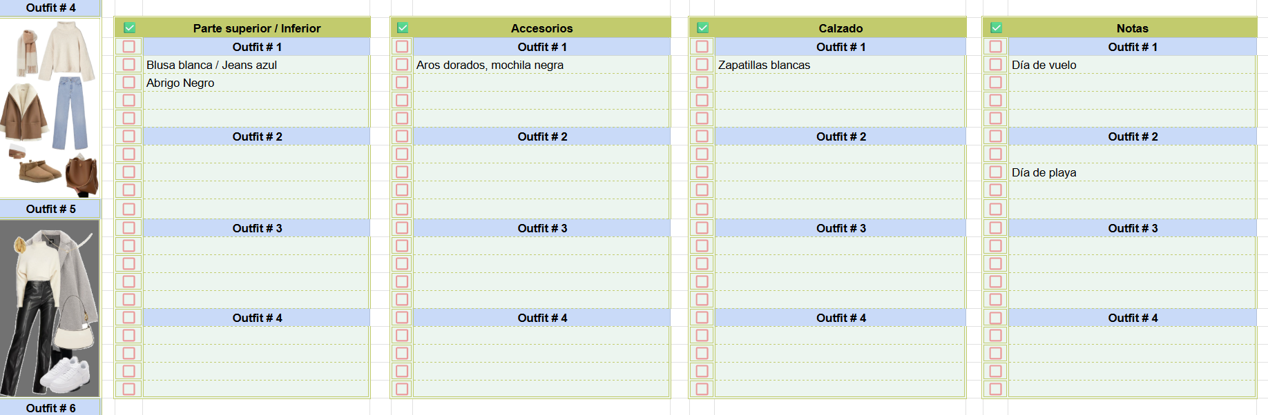Mark the Día de playa checkbox

coord(996,172)
